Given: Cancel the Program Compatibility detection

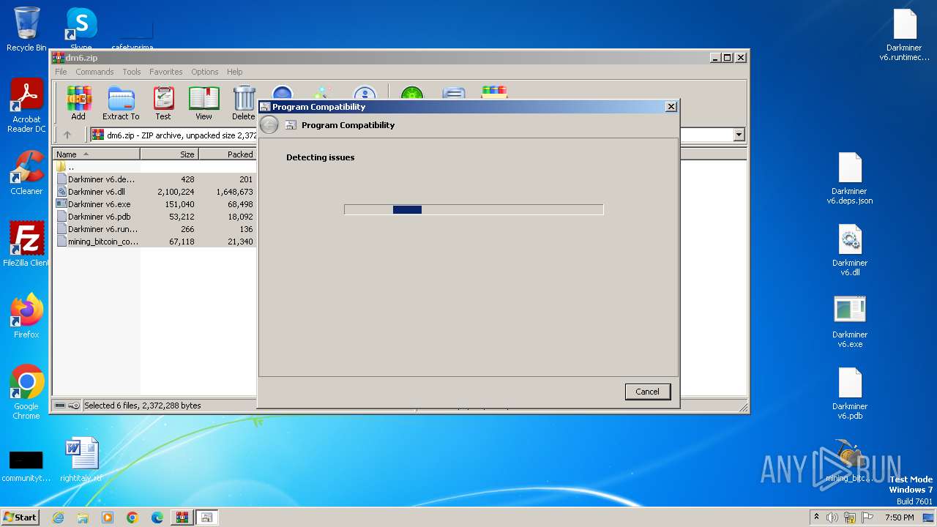Looking at the screenshot, I should click(x=647, y=392).
